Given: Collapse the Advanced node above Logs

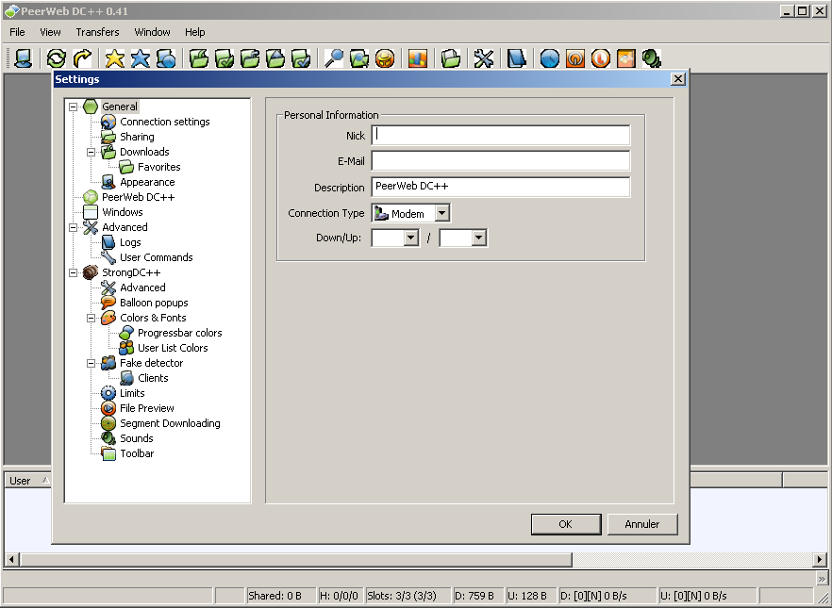Looking at the screenshot, I should [x=74, y=227].
